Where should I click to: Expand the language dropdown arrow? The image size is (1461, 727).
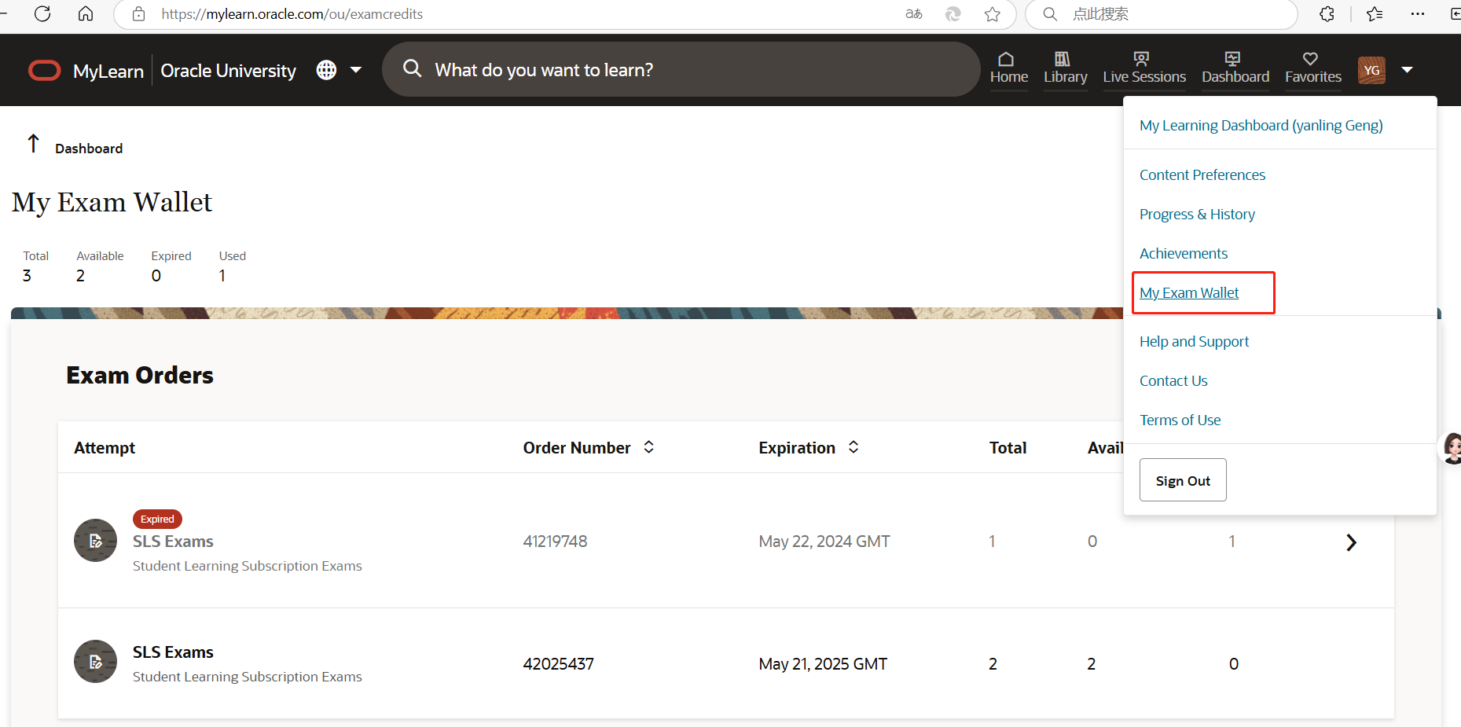click(356, 70)
